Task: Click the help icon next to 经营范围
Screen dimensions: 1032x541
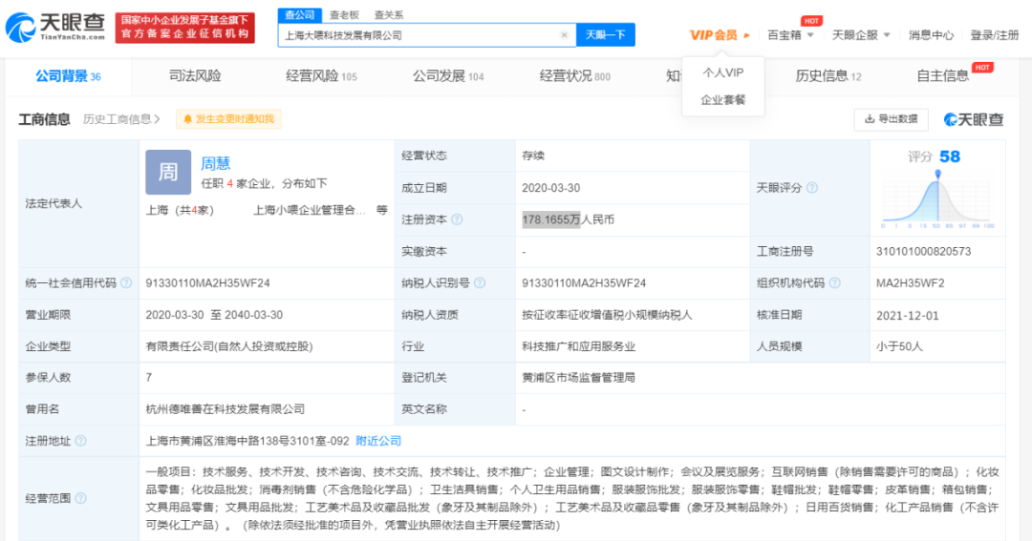Action: (81, 498)
